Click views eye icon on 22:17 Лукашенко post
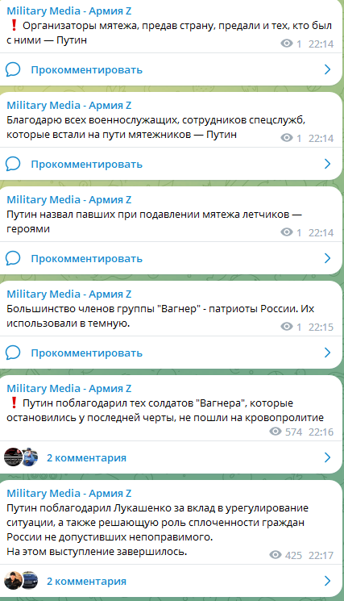Image resolution: width=344 pixels, height=601 pixels. tap(276, 555)
